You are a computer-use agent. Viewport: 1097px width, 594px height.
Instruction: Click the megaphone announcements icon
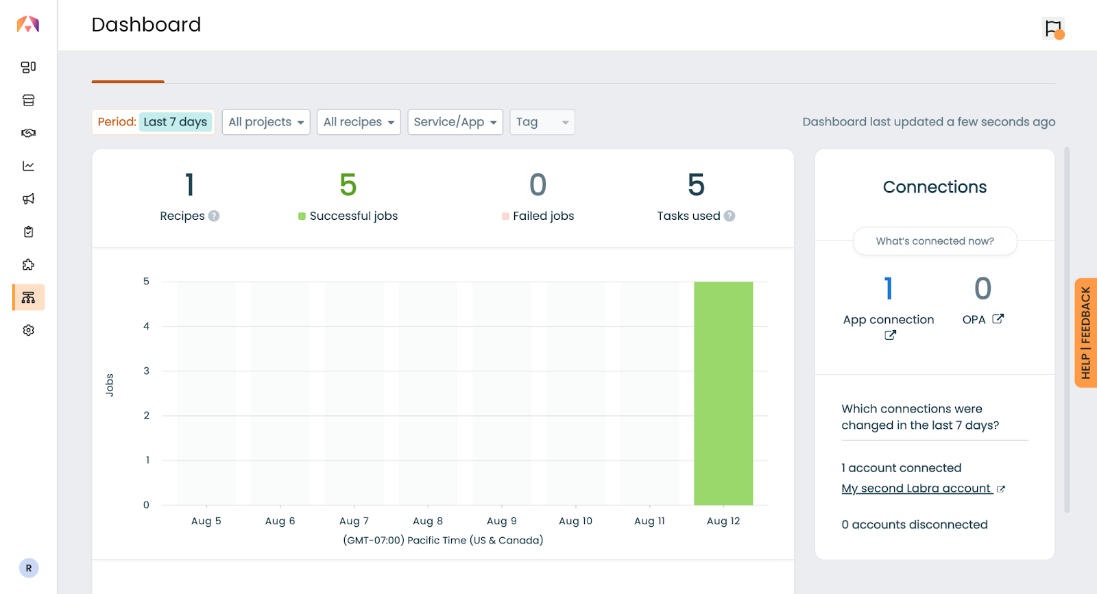28,199
